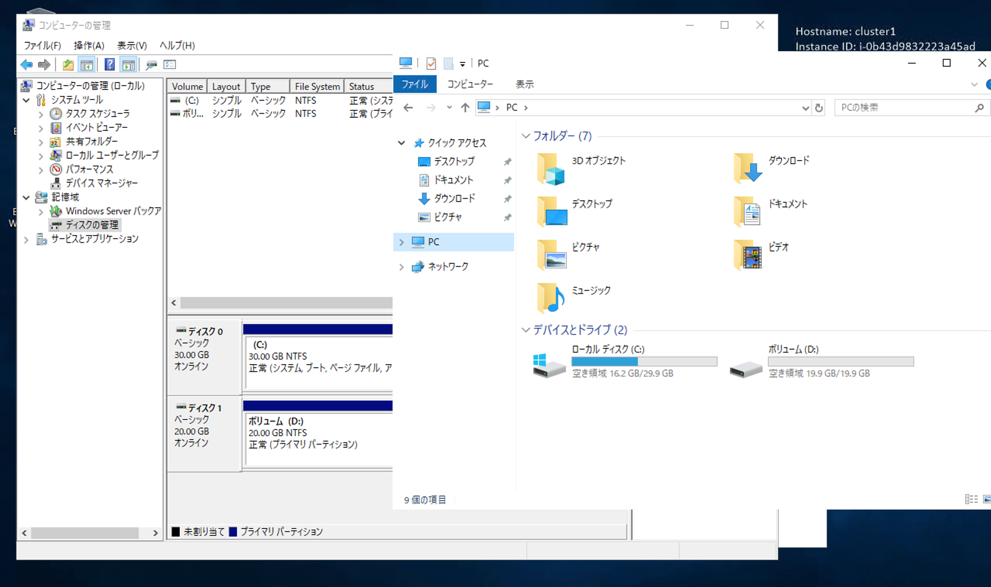Click Local Disk (C:) usage bar
991x587 pixels.
644,361
